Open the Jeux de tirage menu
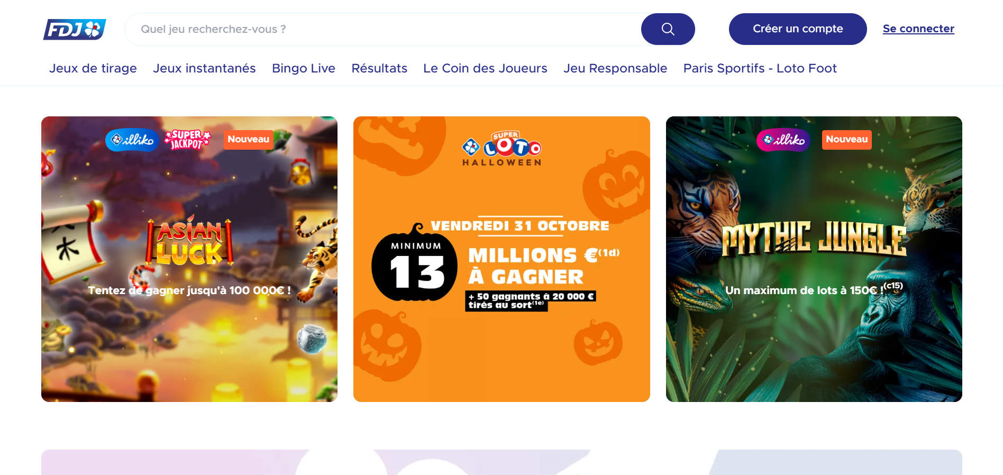This screenshot has height=475, width=1003. (93, 68)
